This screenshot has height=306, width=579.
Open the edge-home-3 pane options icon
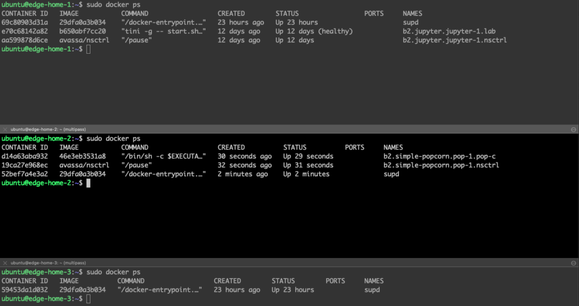click(573, 263)
